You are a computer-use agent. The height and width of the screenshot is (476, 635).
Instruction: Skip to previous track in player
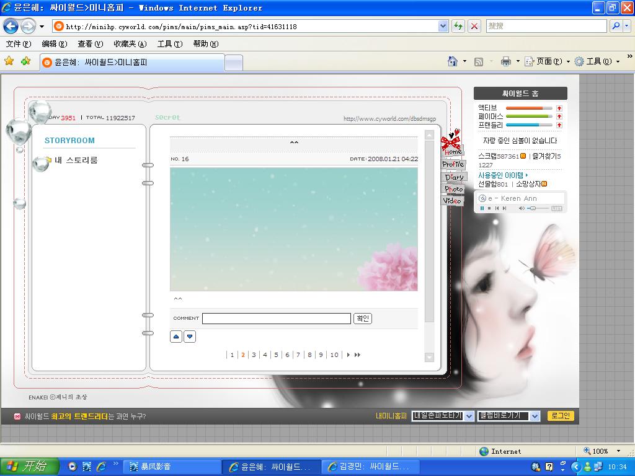[x=497, y=208]
